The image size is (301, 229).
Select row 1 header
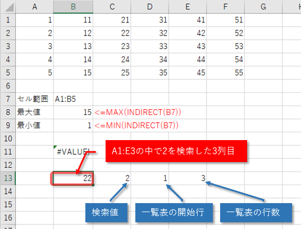coord(8,20)
